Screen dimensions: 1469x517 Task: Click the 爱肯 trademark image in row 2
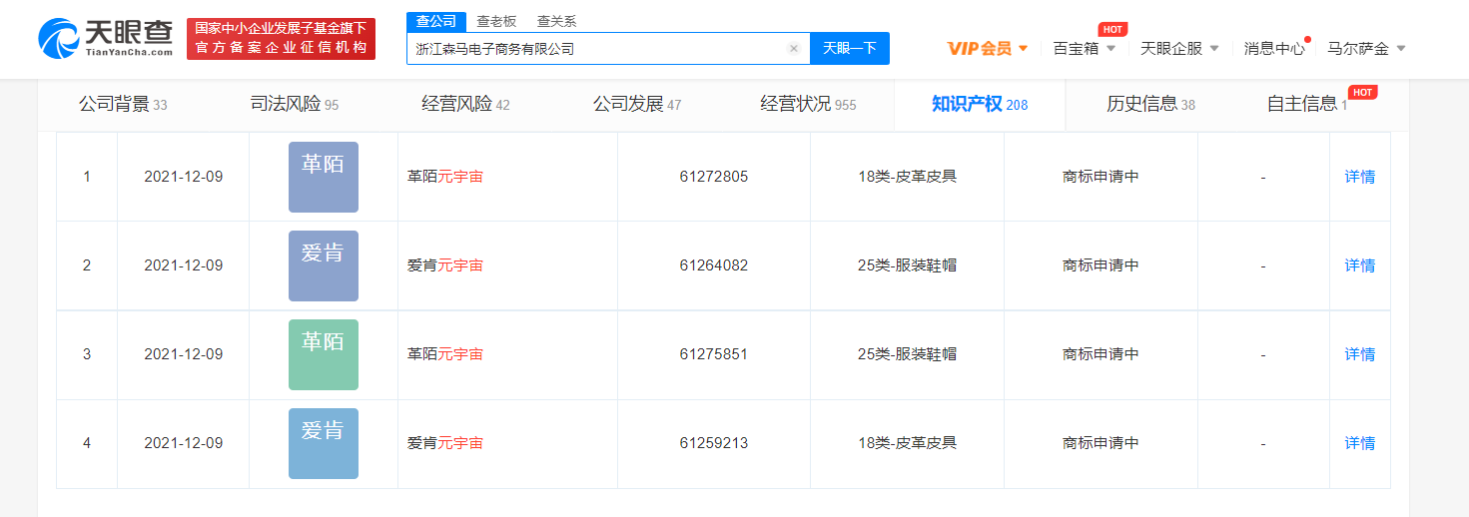(x=323, y=265)
